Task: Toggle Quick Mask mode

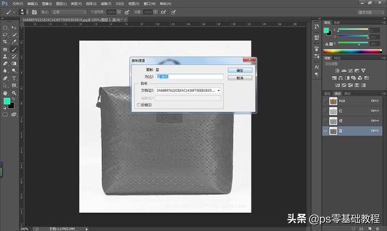Action: pos(5,114)
